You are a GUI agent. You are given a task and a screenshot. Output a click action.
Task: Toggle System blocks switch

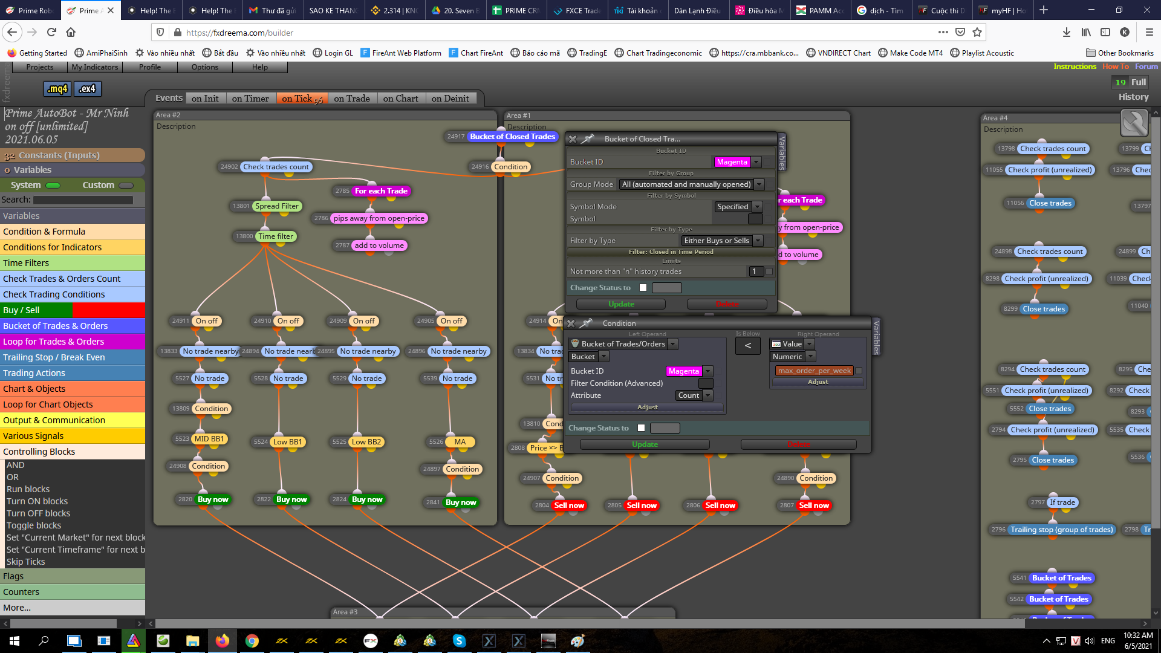[53, 186]
